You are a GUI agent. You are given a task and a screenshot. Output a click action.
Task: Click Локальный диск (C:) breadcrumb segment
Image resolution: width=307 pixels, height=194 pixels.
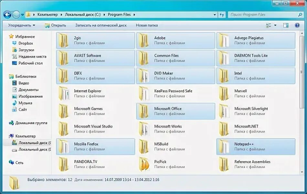point(83,15)
